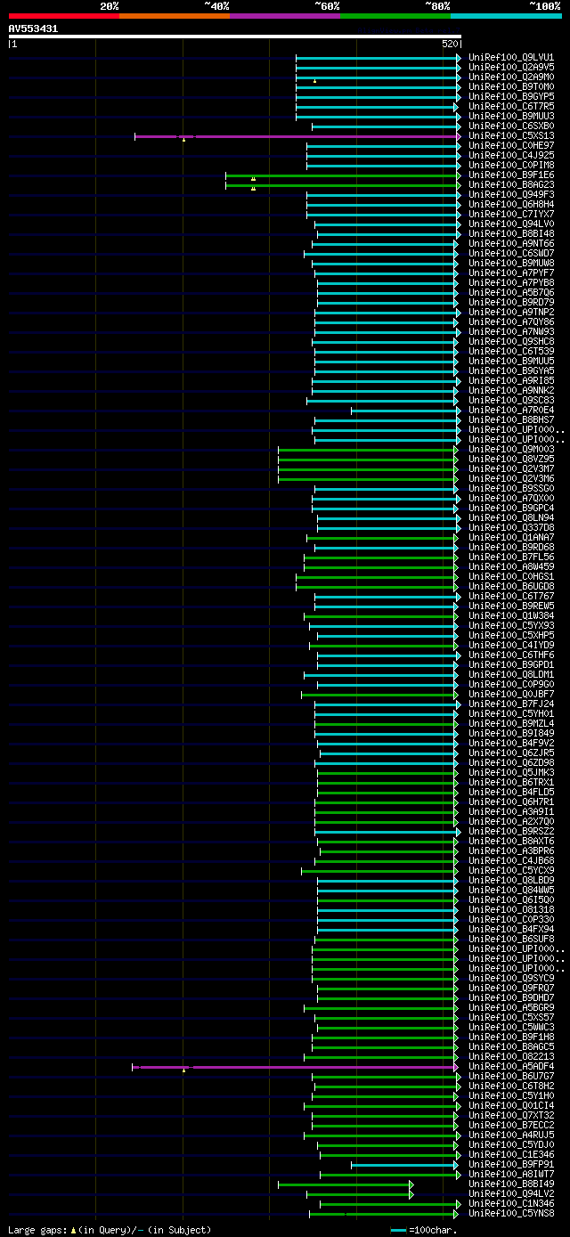Click the short cyan alignment bar of B9FP91
Screen dimensions: 570x1237
pyautogui.click(x=404, y=1165)
